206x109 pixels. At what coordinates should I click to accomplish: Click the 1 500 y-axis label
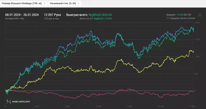(197, 40)
